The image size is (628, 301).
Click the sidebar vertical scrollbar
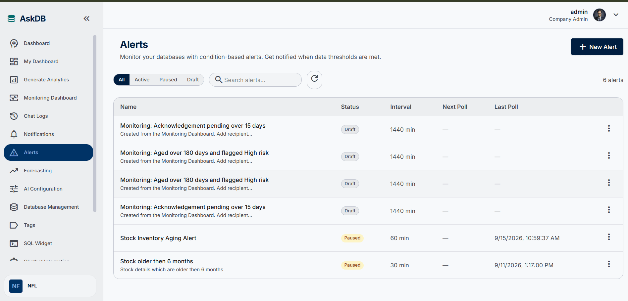click(x=95, y=123)
